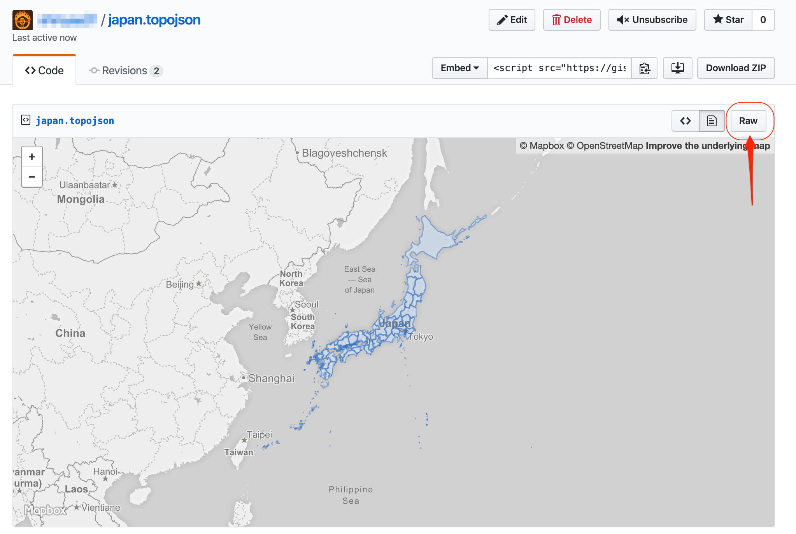Select the gist file code icon beside japan.topojson
Screen dimensions: 796x534
pos(25,120)
